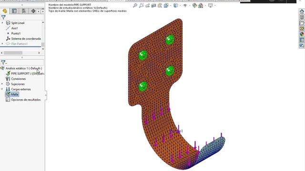
Task: Toggle Hide/Show Items in viewport
Action: pos(185,5)
